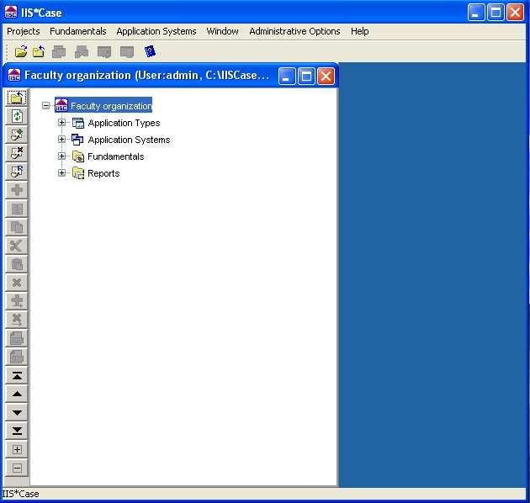
Task: Open the Help menu
Action: click(360, 31)
